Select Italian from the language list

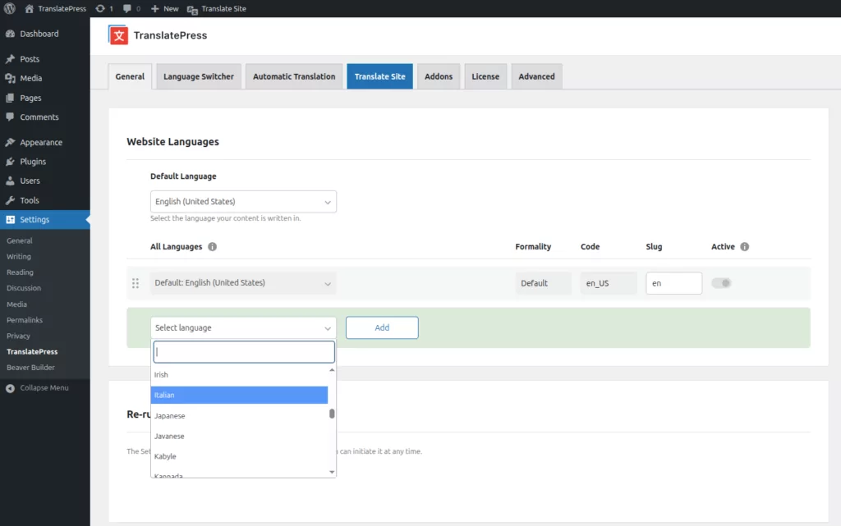(239, 396)
